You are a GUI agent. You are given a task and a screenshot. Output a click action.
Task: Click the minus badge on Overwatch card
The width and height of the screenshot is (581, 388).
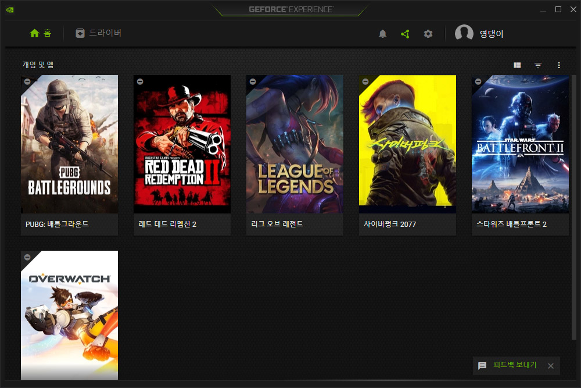click(27, 257)
